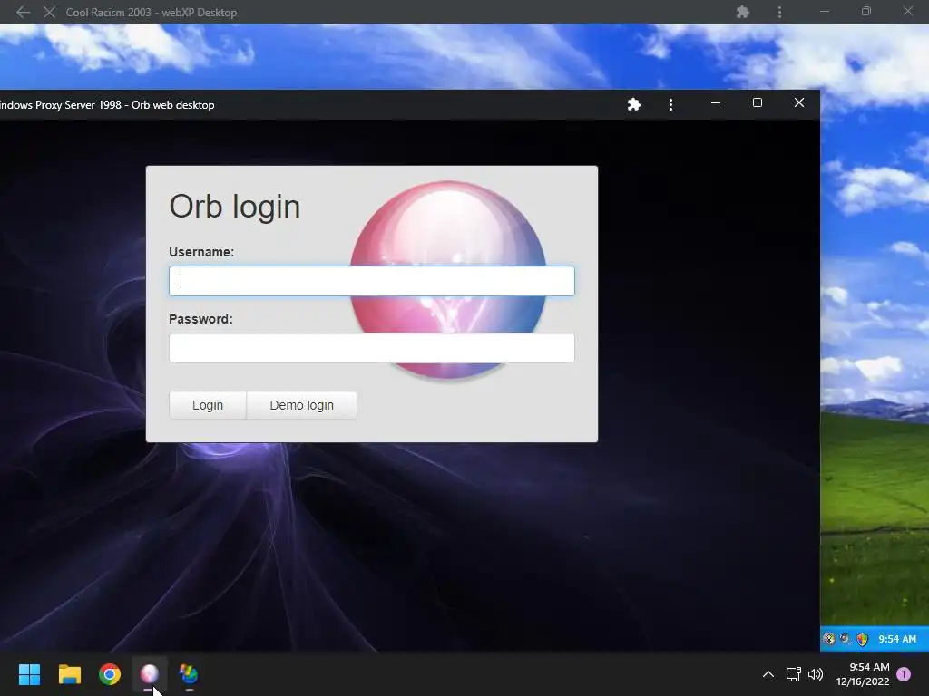
Task: Click the second XP system tray icon
Action: coord(846,639)
